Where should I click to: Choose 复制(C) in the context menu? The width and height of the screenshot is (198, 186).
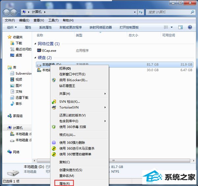coord(65,162)
